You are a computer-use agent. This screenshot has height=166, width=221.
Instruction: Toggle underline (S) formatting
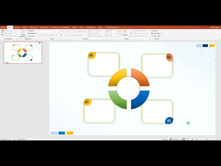[x=45, y=35]
